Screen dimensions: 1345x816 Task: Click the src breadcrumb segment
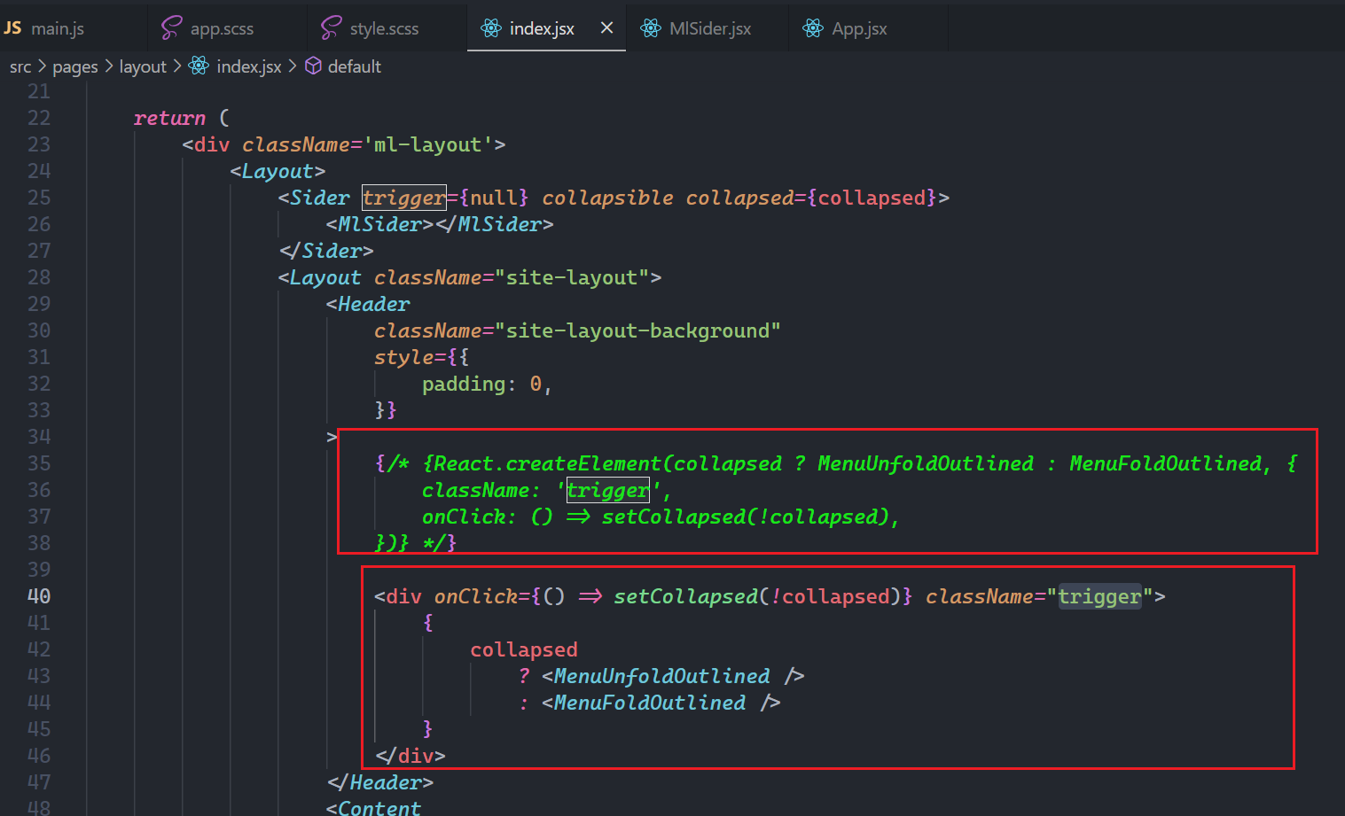(x=20, y=66)
